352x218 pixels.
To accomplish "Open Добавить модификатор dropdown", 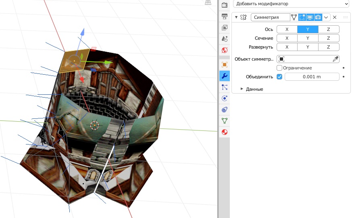I will [x=291, y=4].
